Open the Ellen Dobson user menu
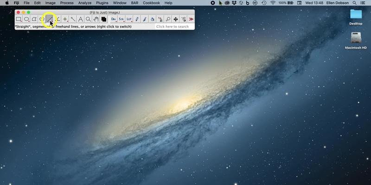 pos(338,3)
